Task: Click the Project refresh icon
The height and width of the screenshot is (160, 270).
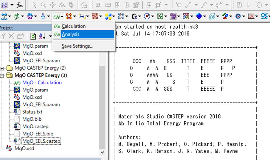Action: click(x=33, y=36)
